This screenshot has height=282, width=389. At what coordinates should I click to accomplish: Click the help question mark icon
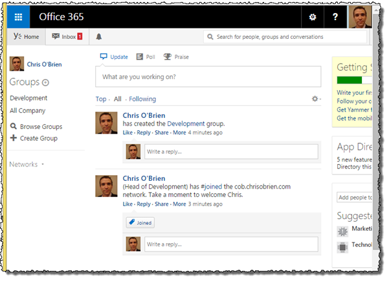click(335, 17)
